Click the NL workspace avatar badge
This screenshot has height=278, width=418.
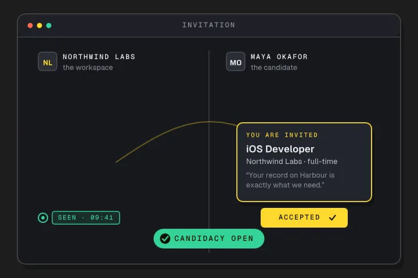[x=48, y=61]
